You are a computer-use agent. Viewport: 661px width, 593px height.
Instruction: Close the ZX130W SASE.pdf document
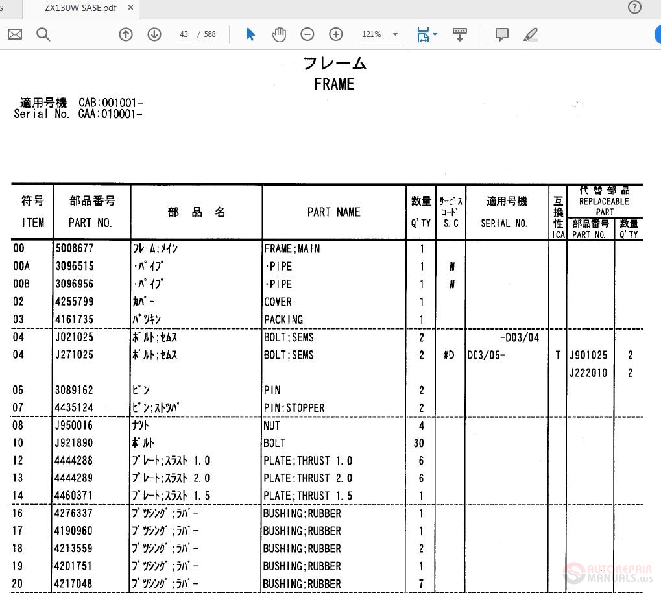click(130, 8)
